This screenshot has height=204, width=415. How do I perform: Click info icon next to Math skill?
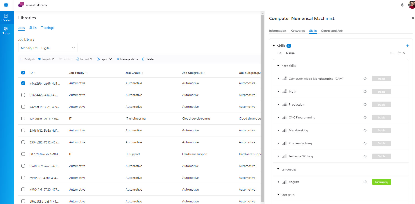click(x=365, y=92)
